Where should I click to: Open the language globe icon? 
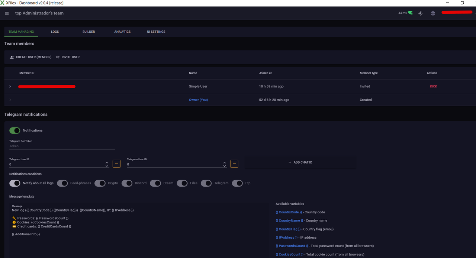pos(433,13)
